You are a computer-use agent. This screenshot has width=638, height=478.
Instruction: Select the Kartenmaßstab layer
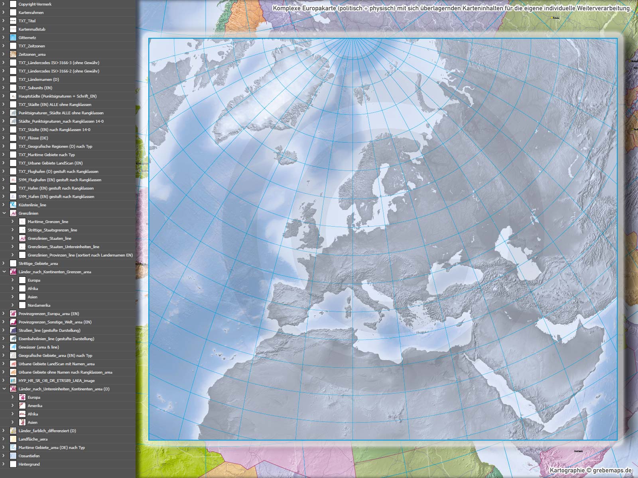(32, 29)
